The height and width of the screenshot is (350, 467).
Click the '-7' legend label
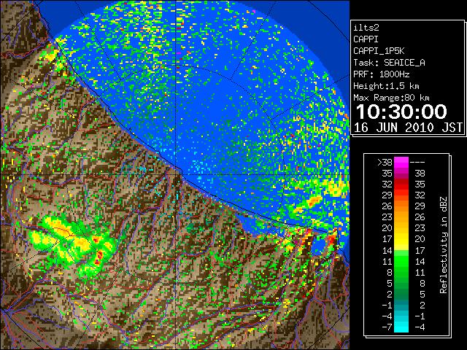click(387, 327)
